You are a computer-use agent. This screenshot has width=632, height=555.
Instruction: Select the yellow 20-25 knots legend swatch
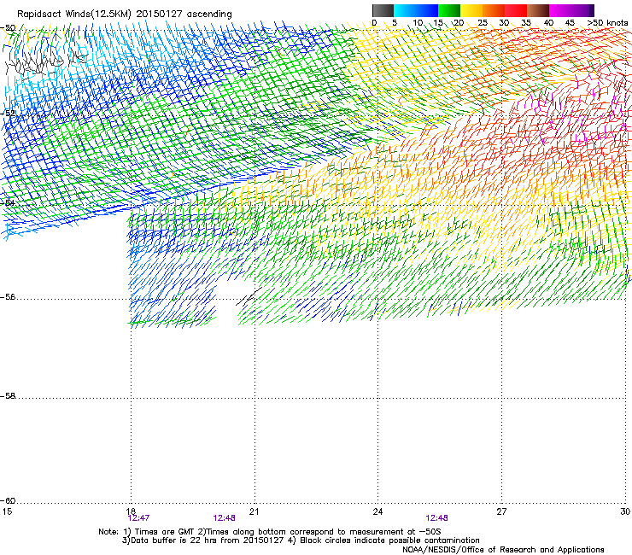click(471, 10)
